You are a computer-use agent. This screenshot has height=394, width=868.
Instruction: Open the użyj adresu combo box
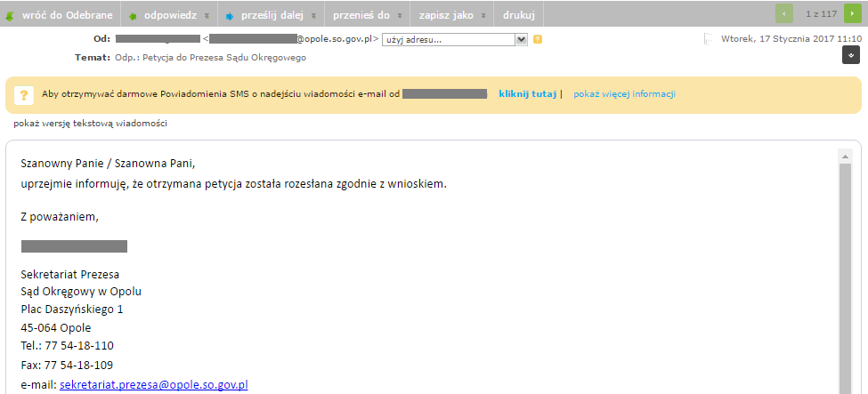tap(455, 39)
